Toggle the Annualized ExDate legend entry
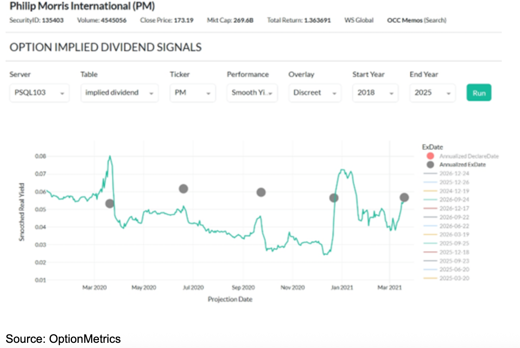 click(x=462, y=164)
